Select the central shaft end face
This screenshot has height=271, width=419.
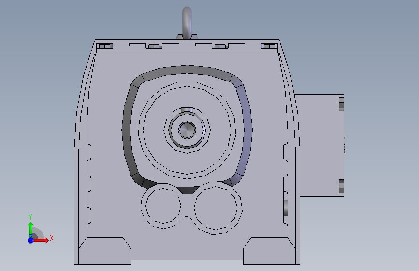(x=187, y=130)
